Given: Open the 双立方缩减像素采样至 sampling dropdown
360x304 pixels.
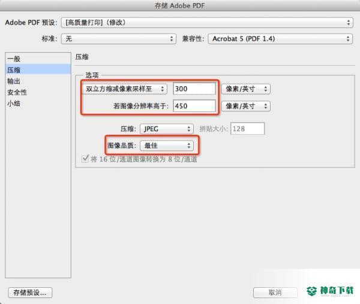Looking at the screenshot, I should [125, 89].
